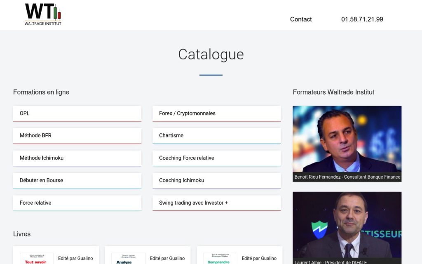Open the Comprendre book cover
This screenshot has width=422, height=264.
pos(220,259)
